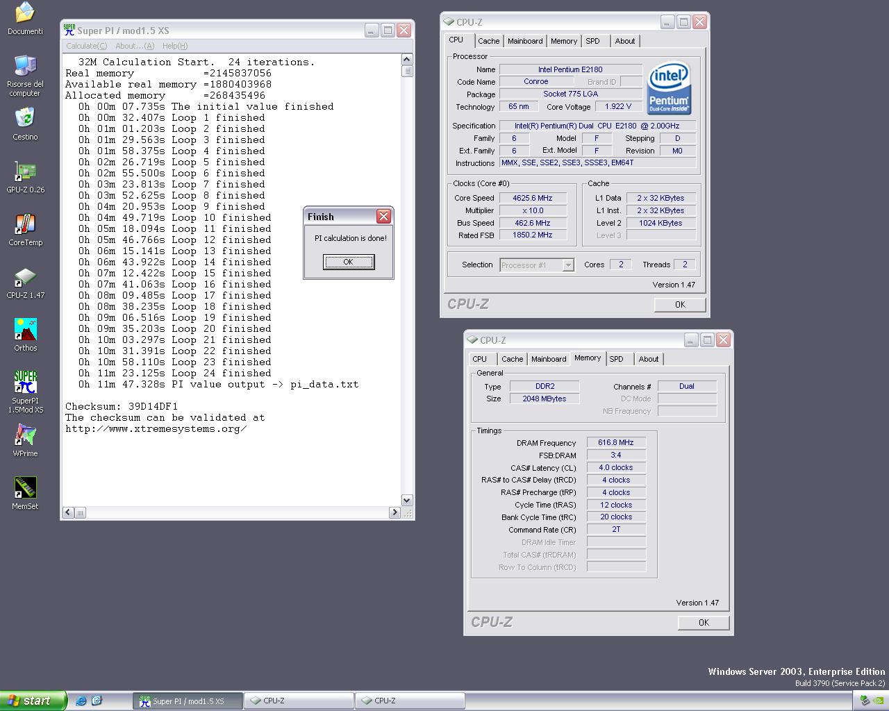This screenshot has height=711, width=889.
Task: Select Cache tab in upper CPU-Z window
Action: tap(488, 41)
